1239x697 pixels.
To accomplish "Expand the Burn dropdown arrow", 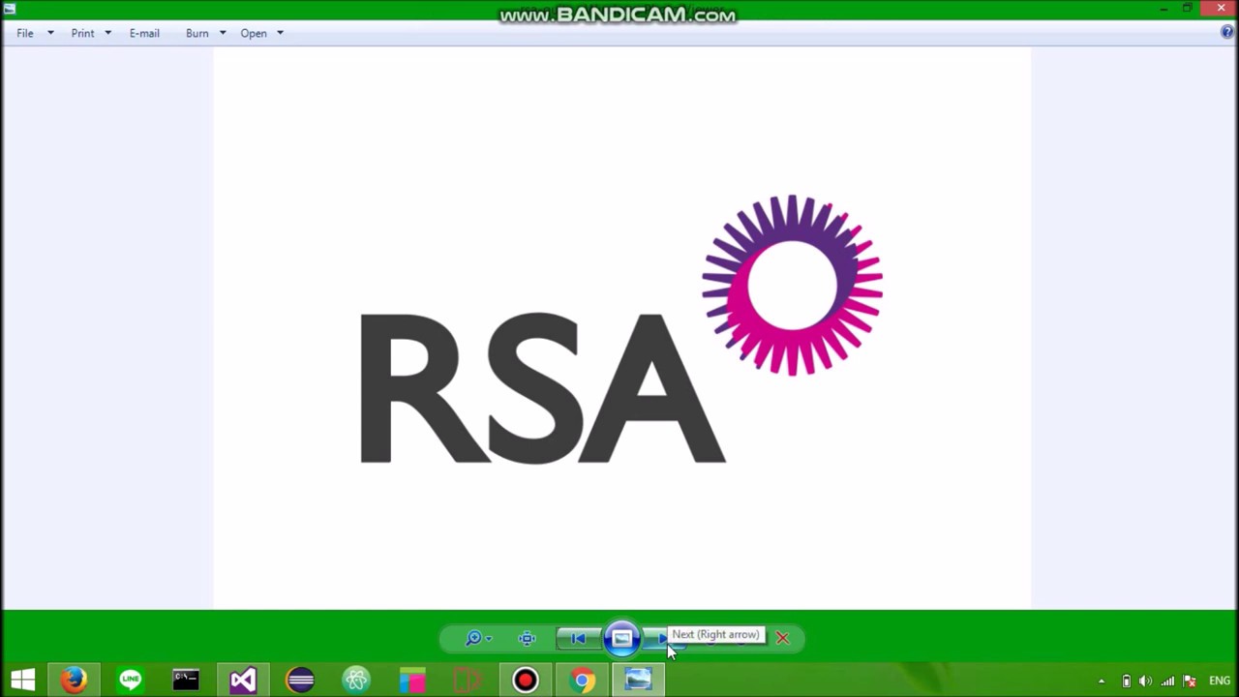I will pos(222,33).
